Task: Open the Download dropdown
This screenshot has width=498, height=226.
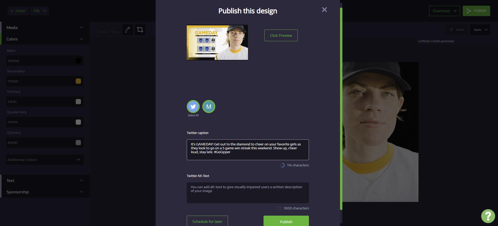Action: coord(444,11)
